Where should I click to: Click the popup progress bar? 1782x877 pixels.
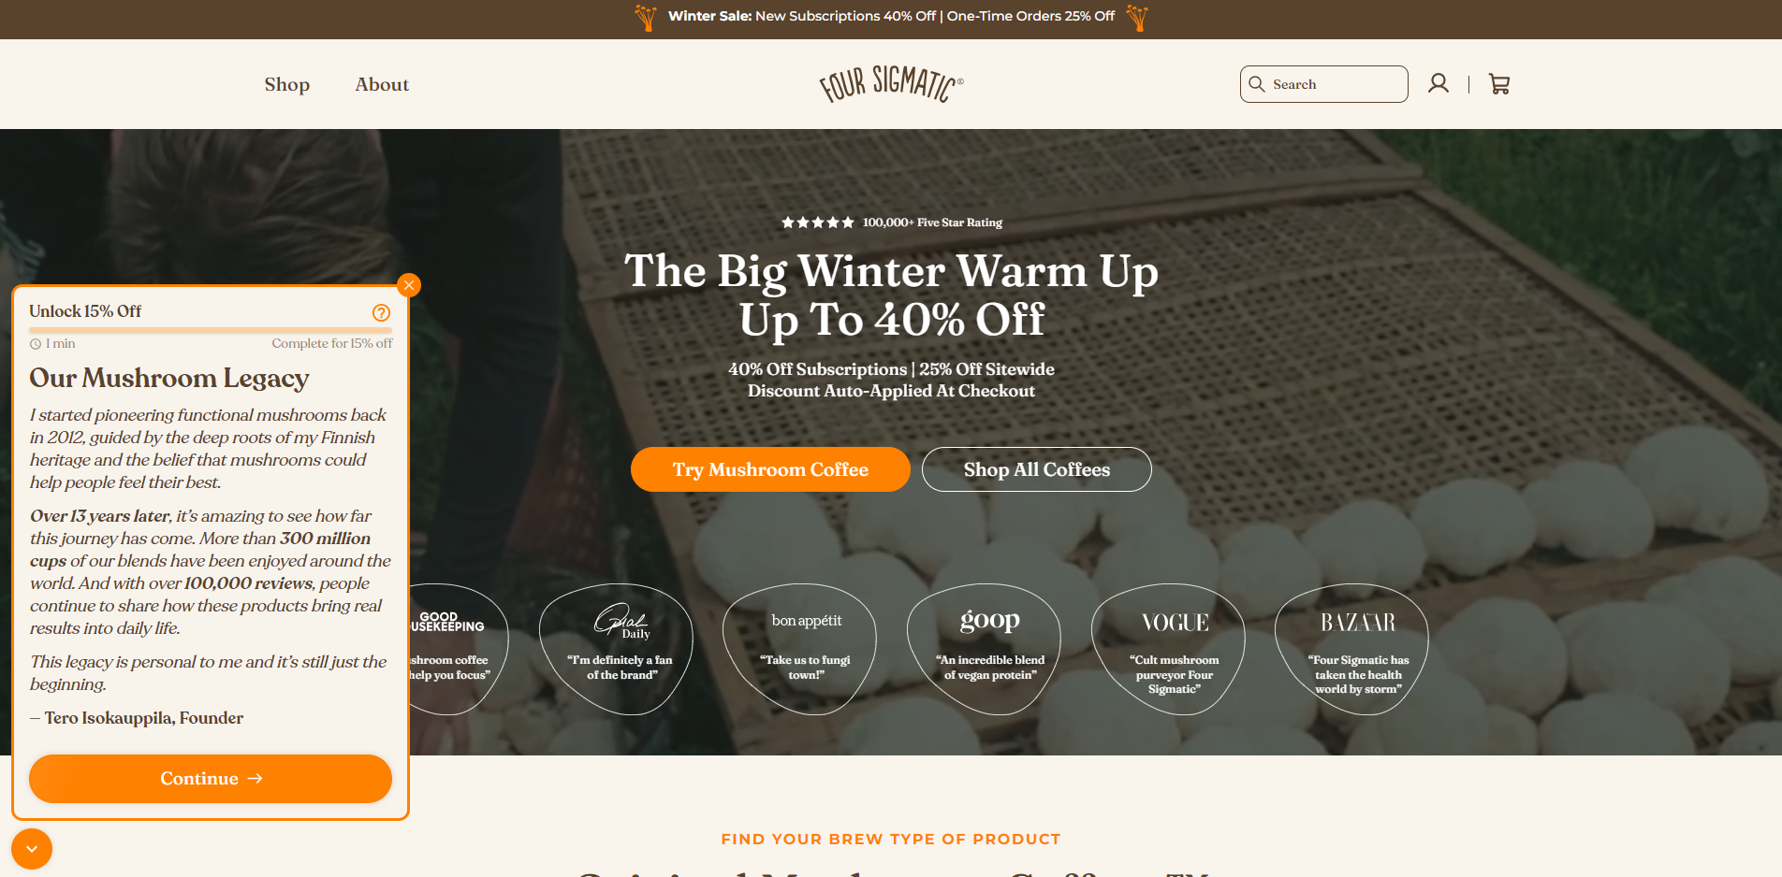(x=211, y=330)
